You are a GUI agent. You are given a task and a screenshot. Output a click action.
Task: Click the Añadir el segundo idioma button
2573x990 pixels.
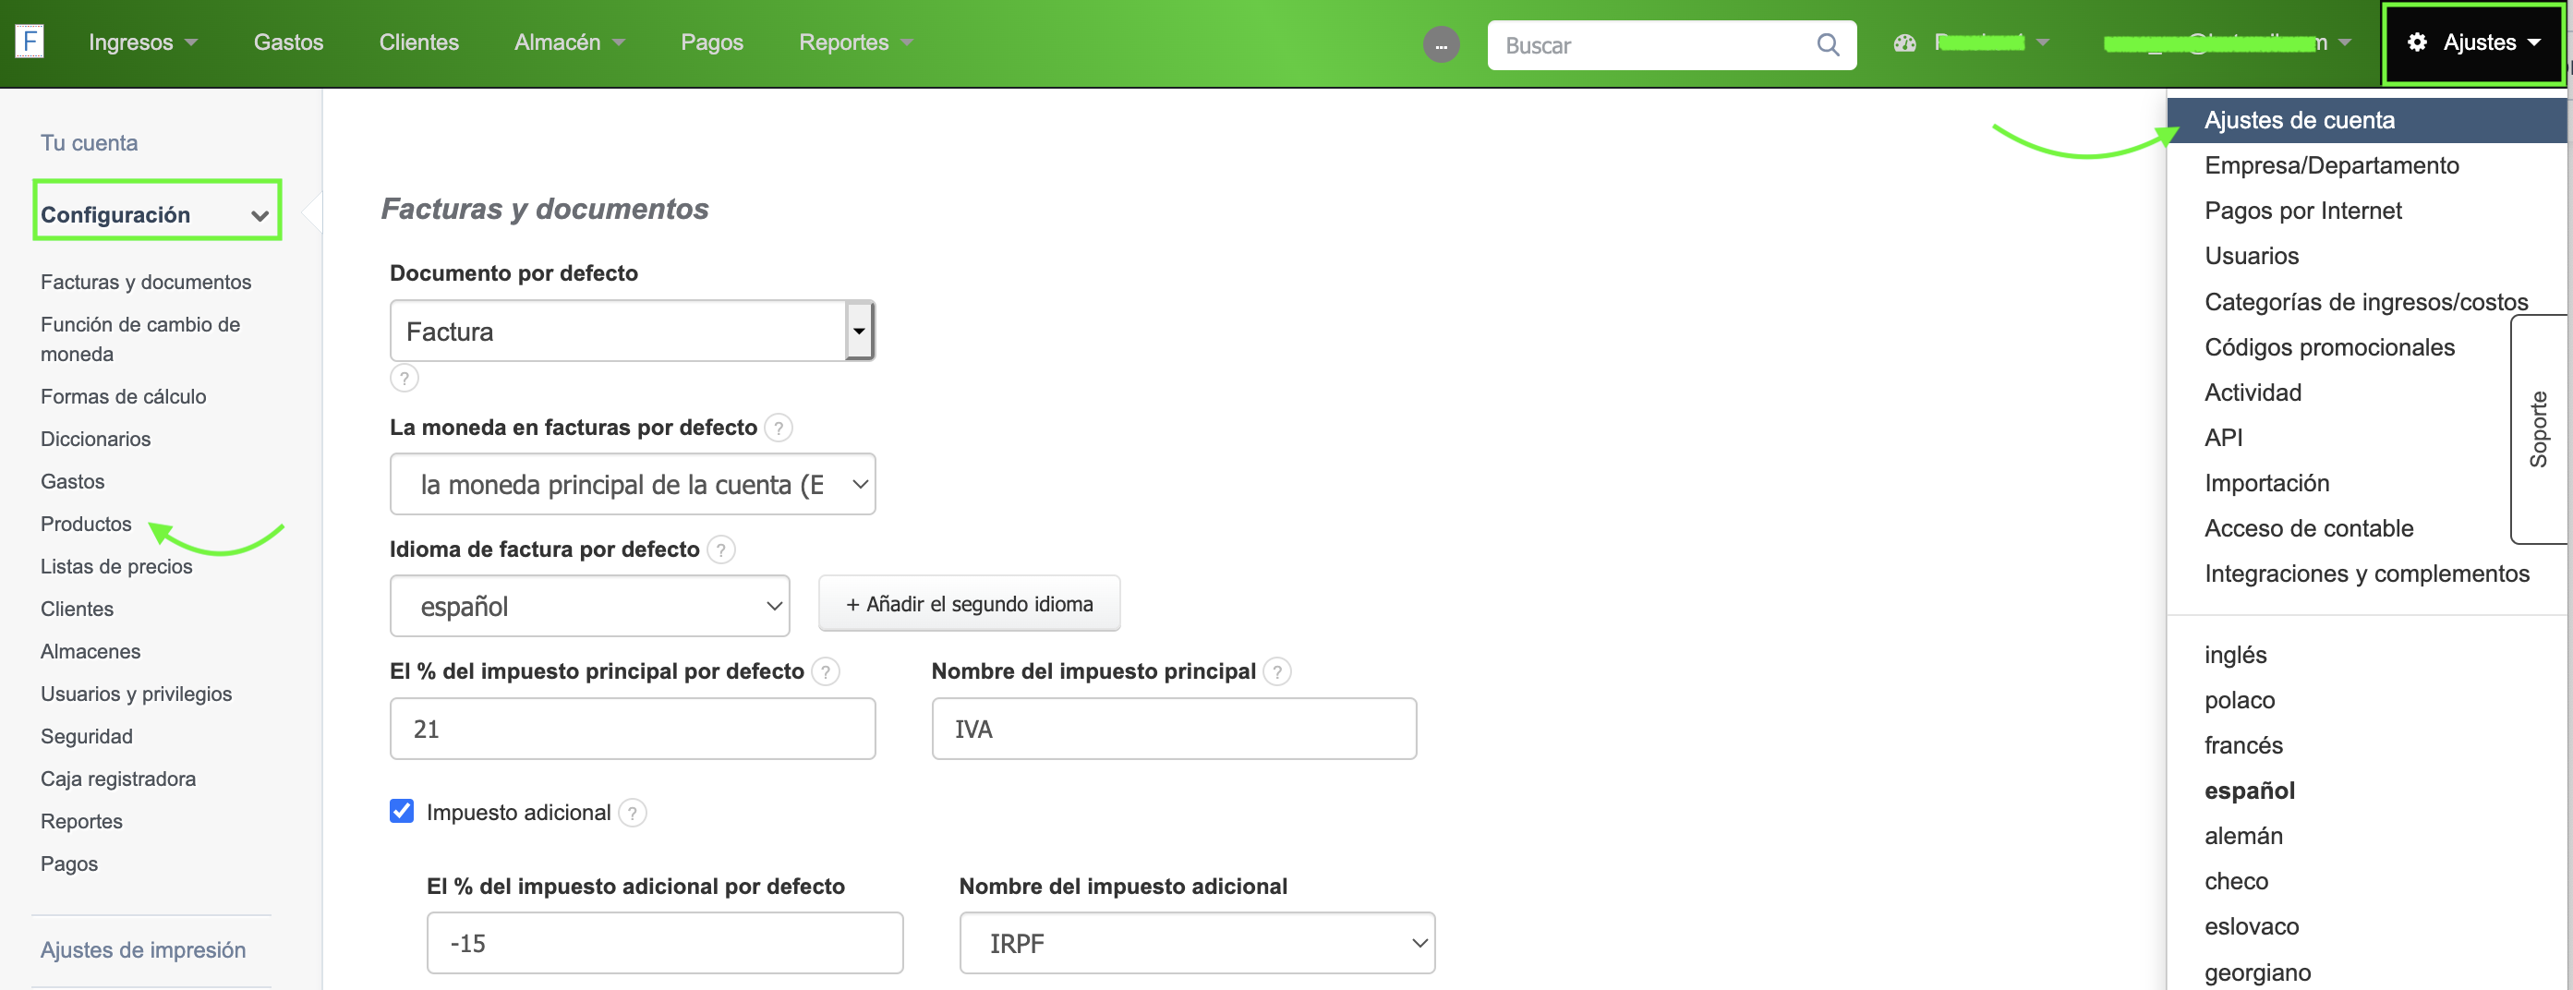(x=968, y=604)
